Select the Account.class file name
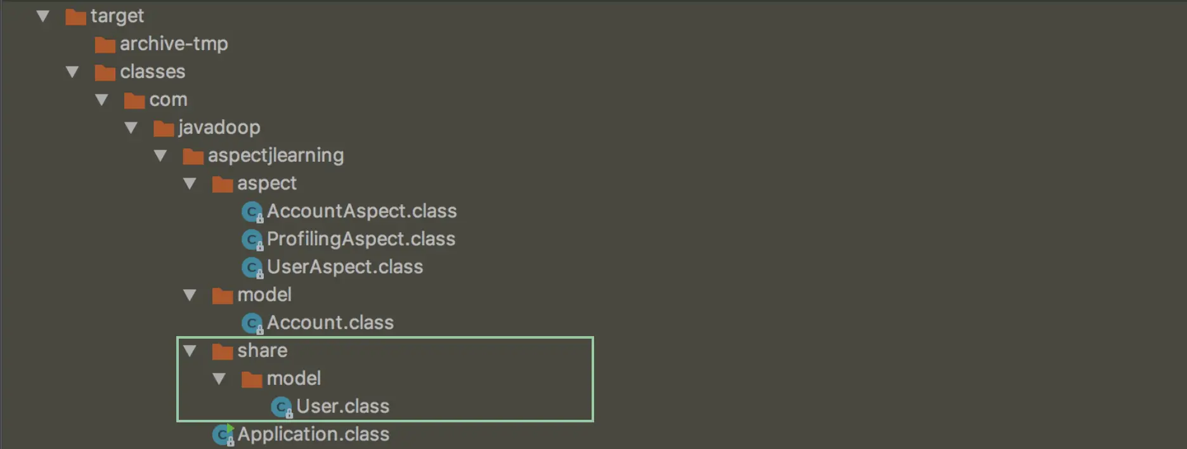Viewport: 1187px width, 449px height. coord(330,323)
